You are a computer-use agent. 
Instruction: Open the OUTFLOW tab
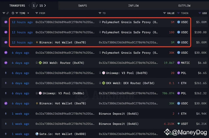(x=184, y=6)
